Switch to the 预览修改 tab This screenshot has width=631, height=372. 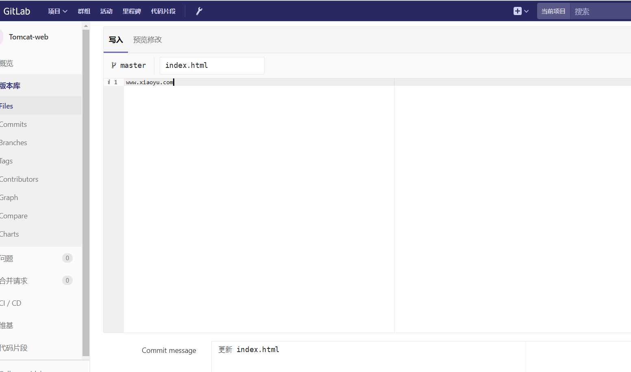[147, 39]
